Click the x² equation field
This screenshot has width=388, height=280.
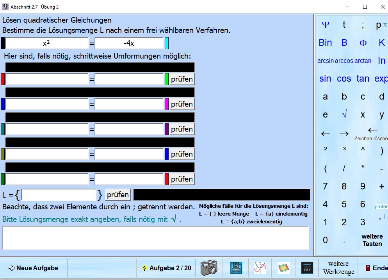(47, 43)
